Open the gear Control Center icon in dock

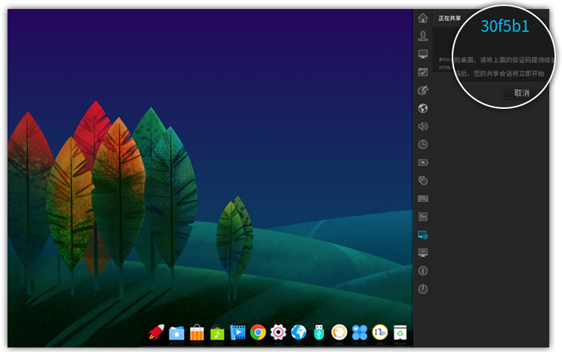278,332
